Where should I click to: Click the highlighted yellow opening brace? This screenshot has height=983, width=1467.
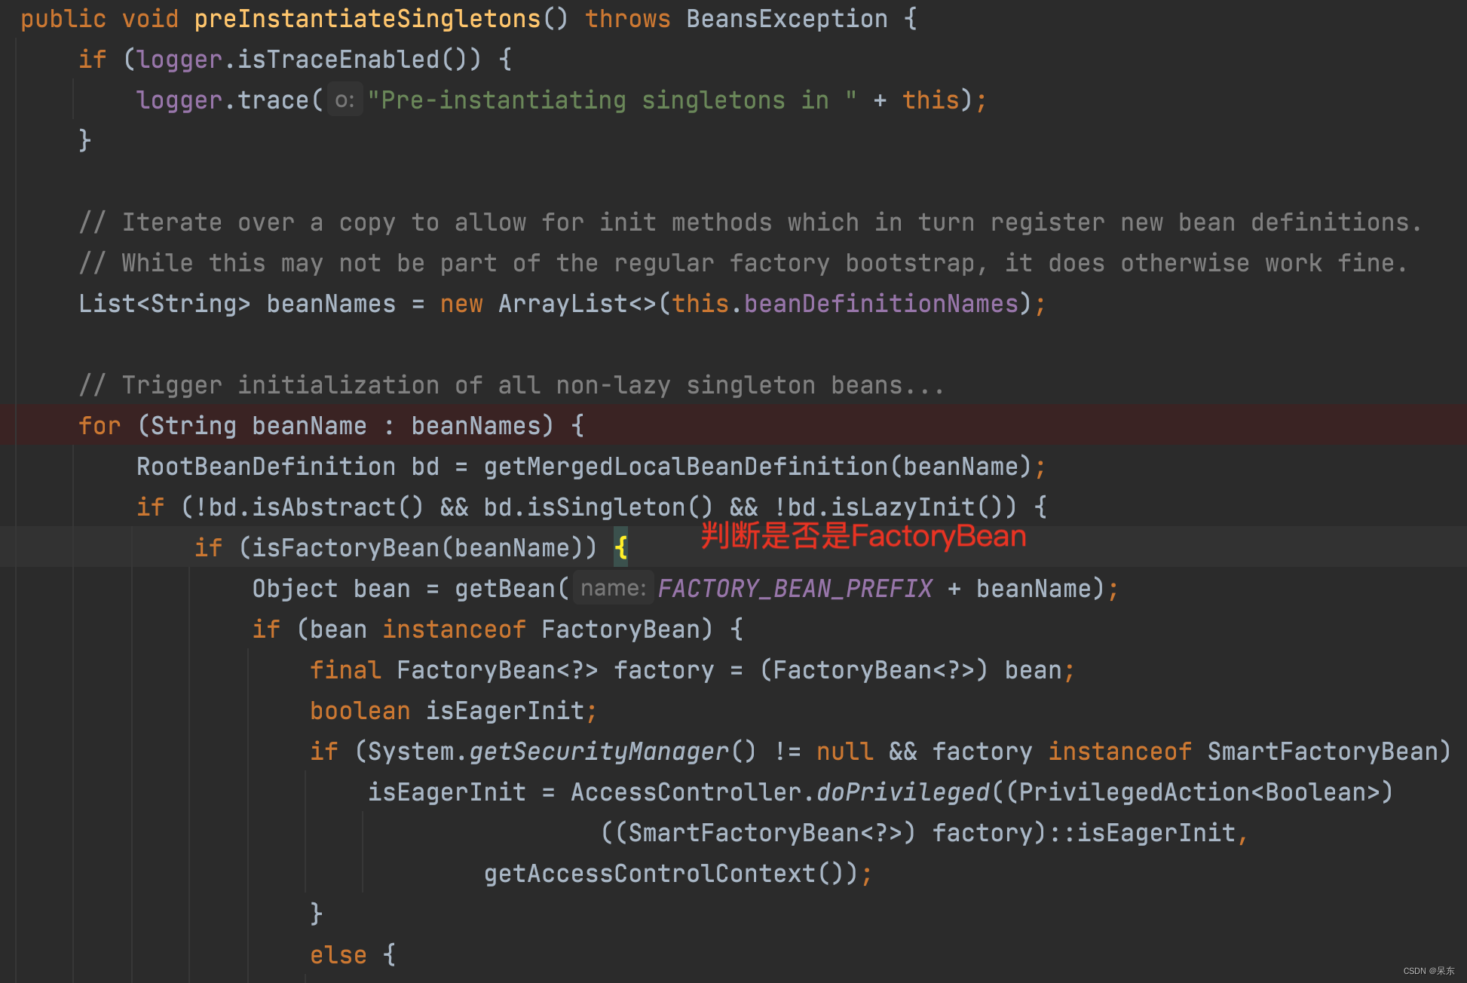pyautogui.click(x=620, y=548)
